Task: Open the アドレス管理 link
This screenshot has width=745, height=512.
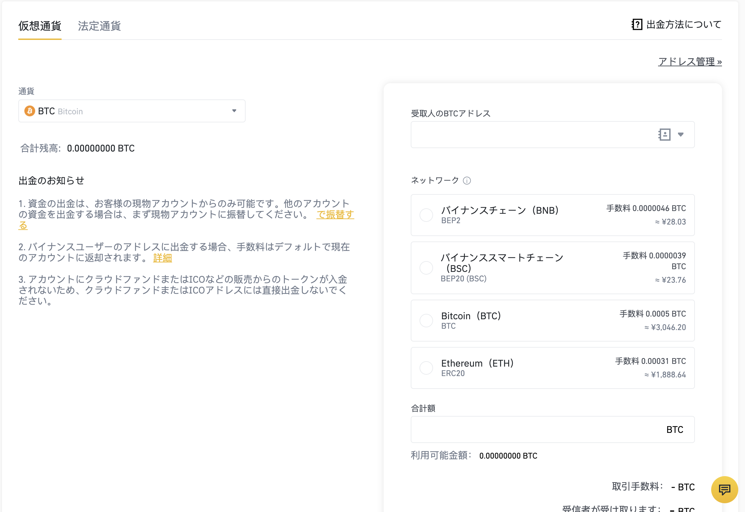Action: [690, 62]
